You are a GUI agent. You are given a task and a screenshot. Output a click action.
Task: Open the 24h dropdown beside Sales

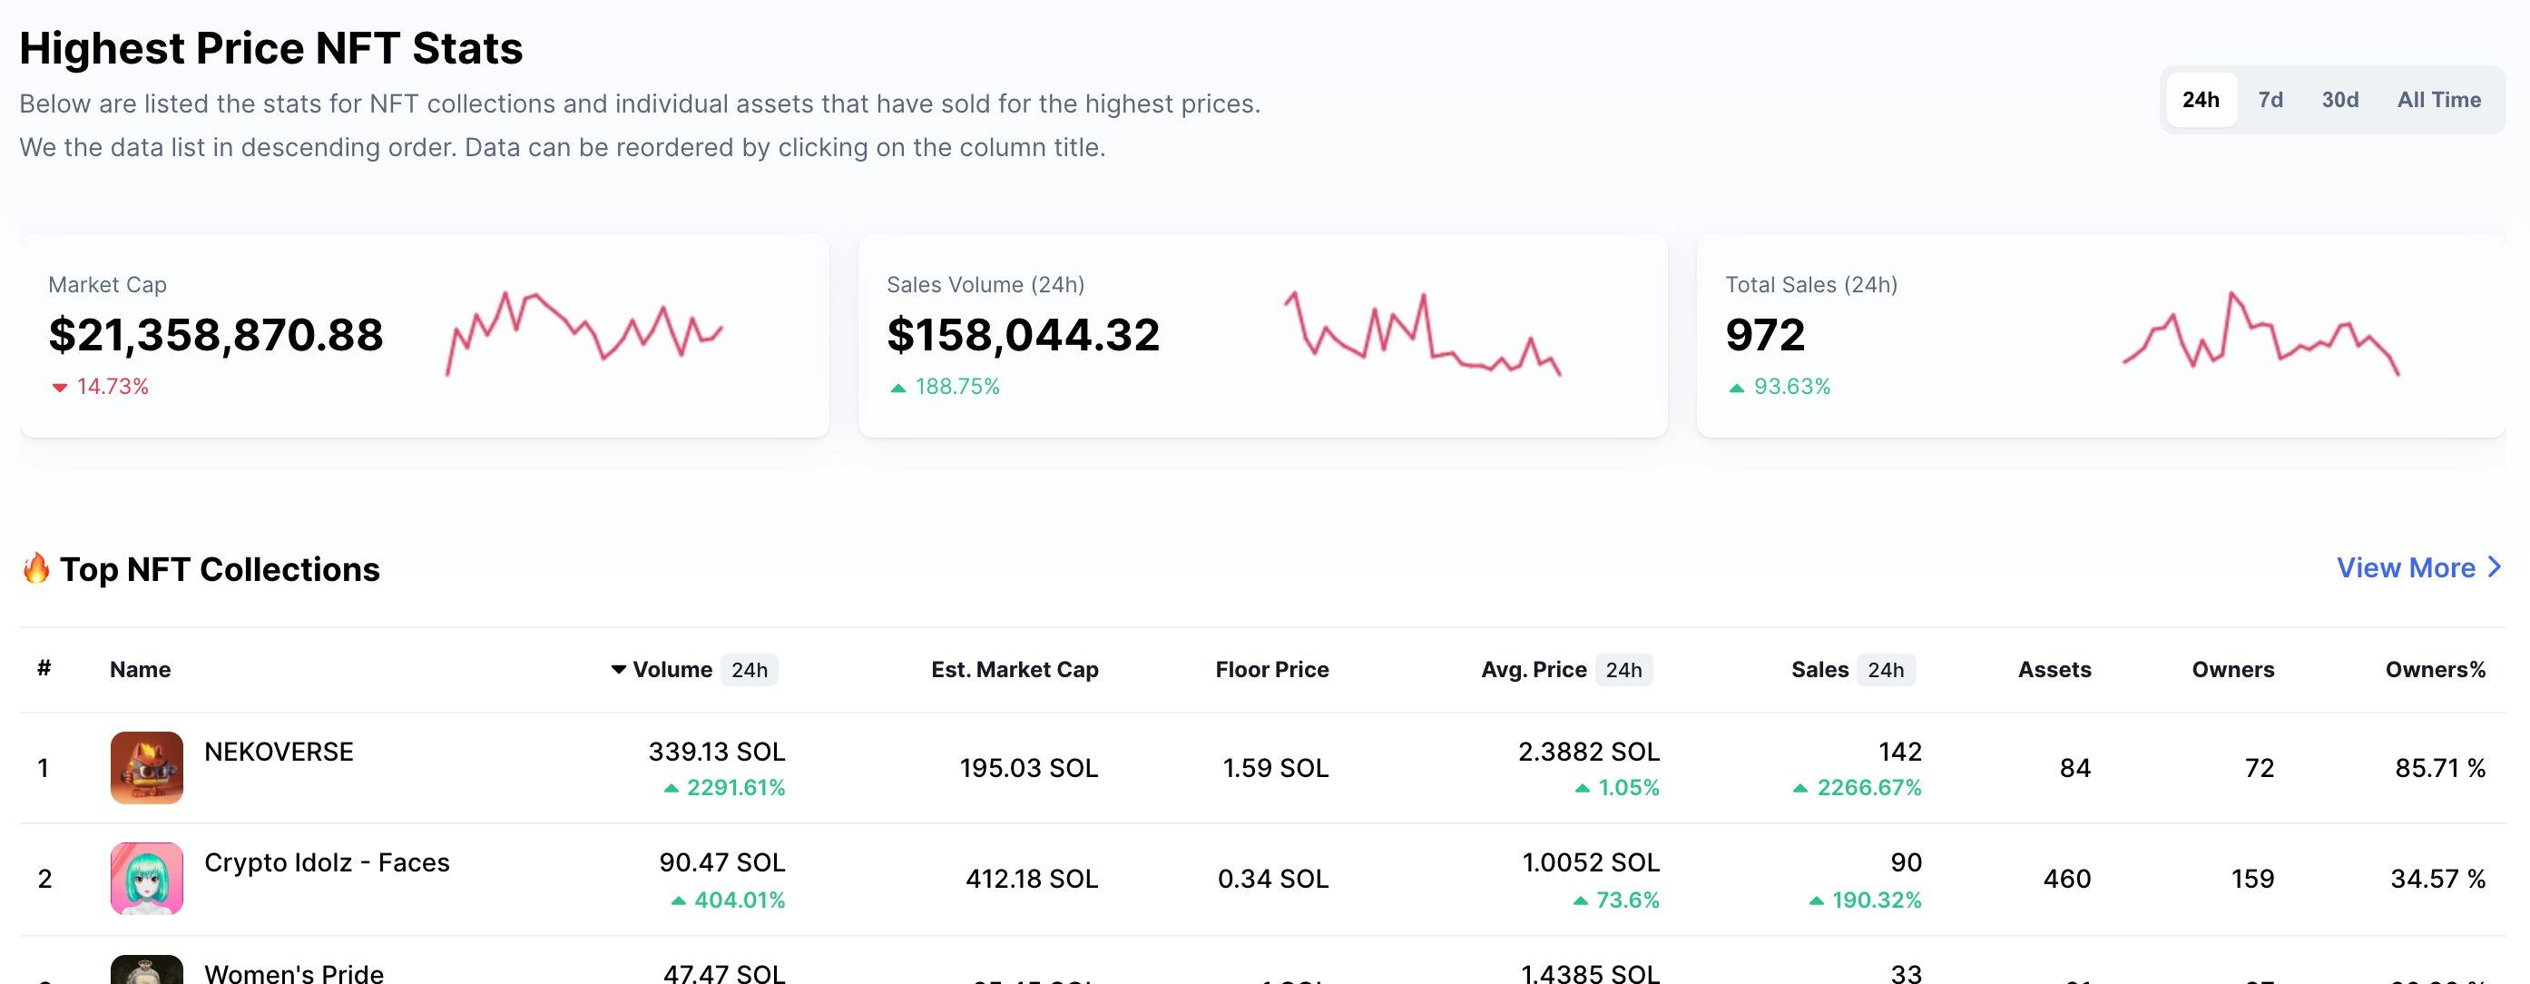pos(1886,670)
